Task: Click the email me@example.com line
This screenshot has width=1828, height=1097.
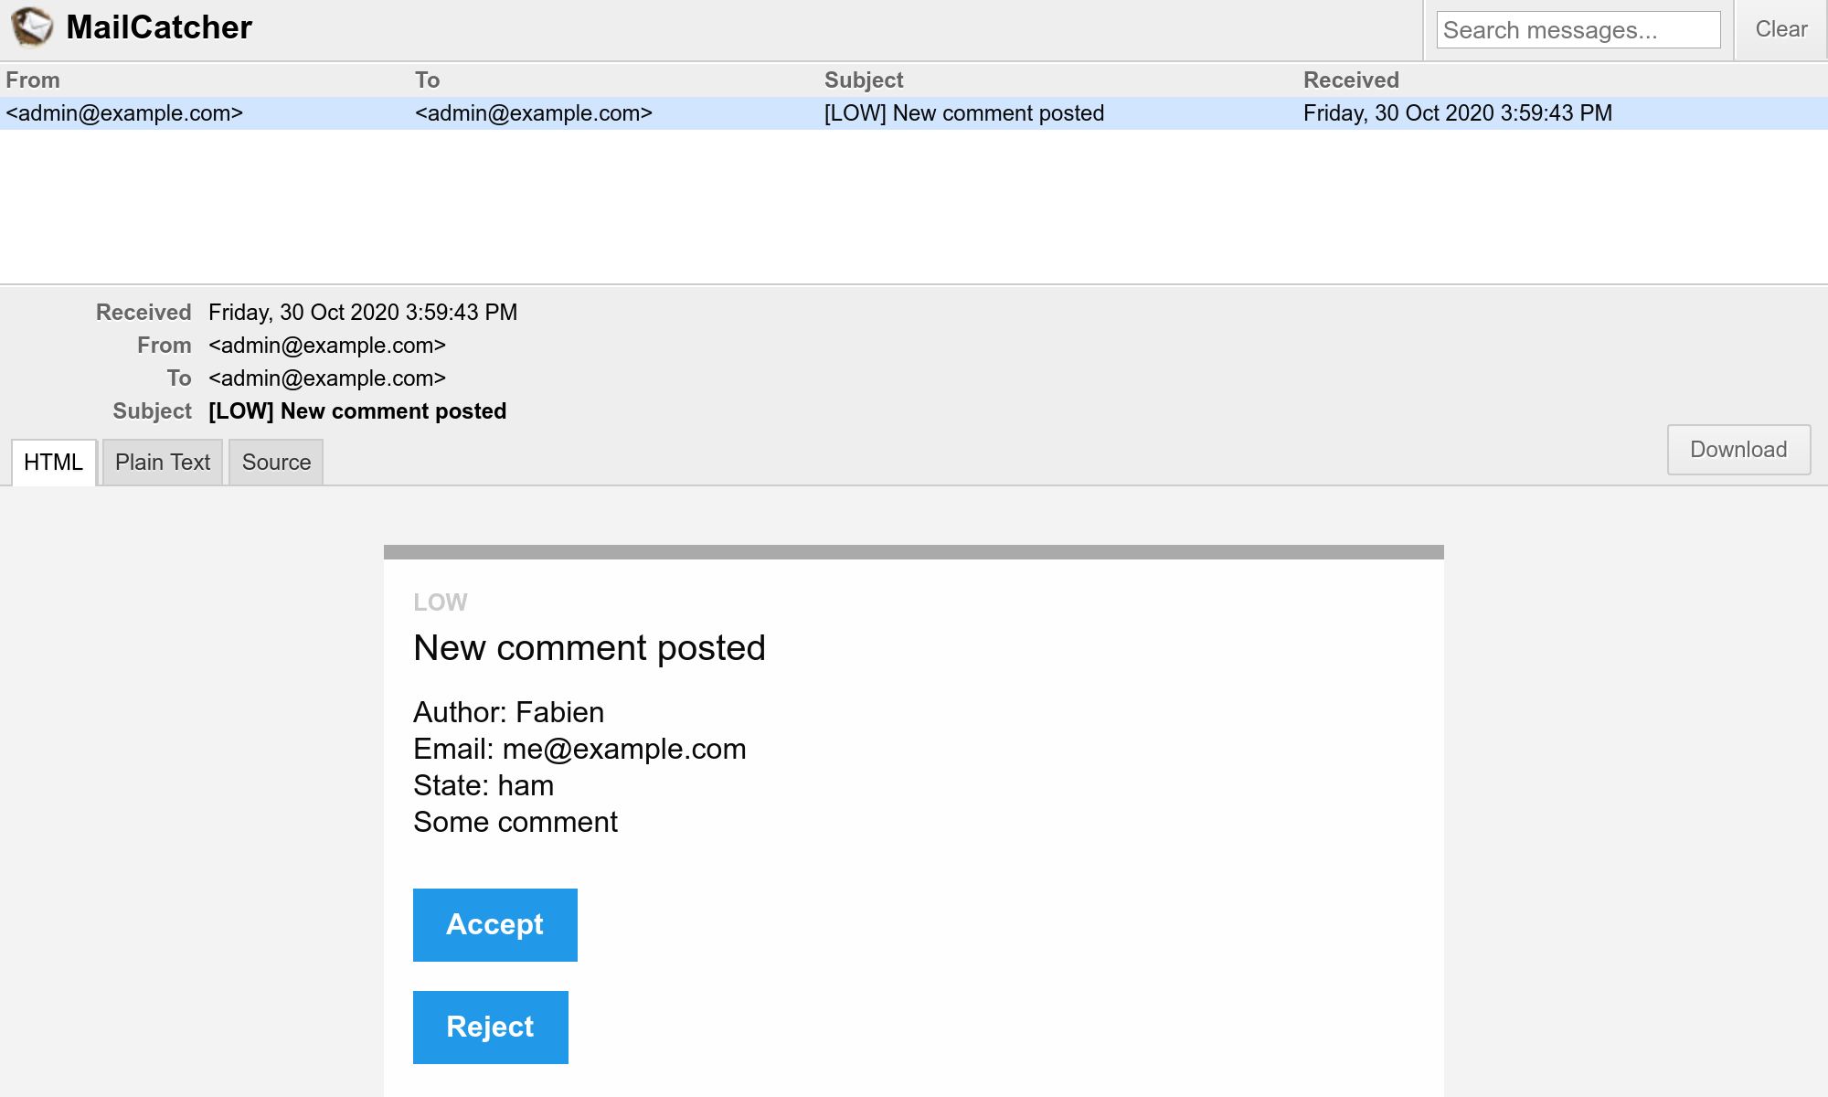Action: pyautogui.click(x=579, y=749)
